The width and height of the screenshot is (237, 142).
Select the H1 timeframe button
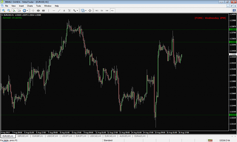click(112, 11)
